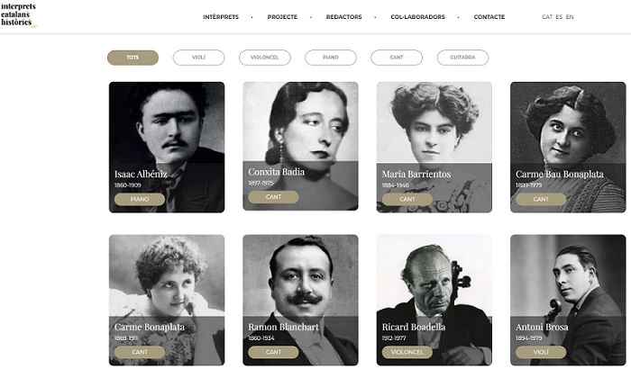Filter performers by PIANO
631x378 pixels.
[x=331, y=58]
